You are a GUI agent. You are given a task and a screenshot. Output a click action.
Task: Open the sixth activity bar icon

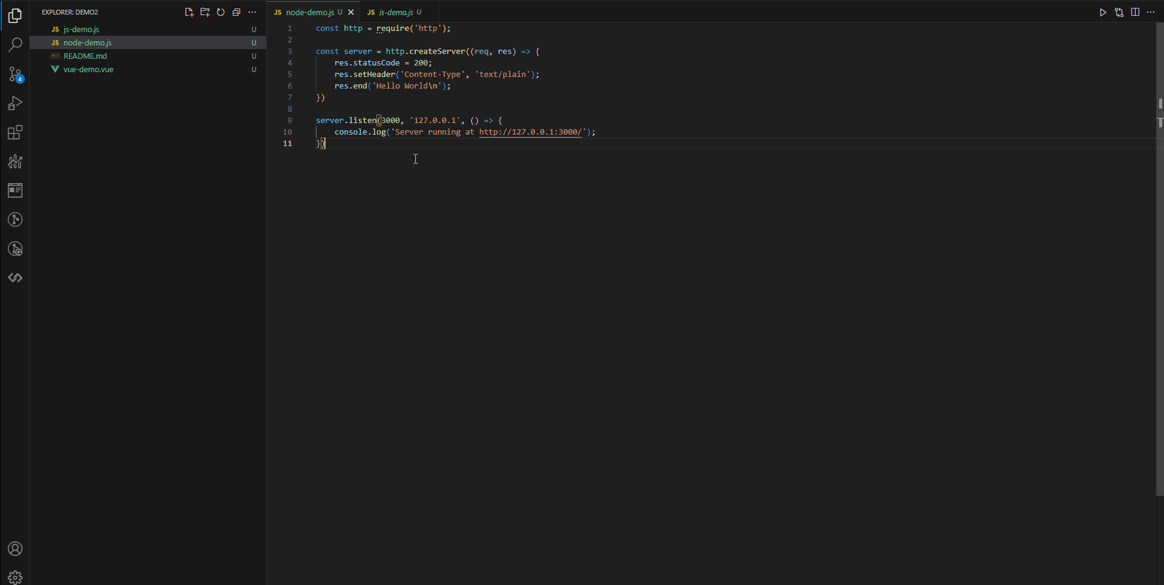(x=15, y=161)
